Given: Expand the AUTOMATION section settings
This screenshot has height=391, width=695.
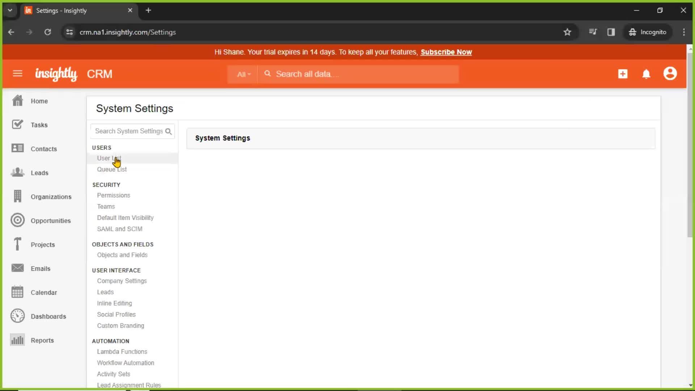Looking at the screenshot, I should click(x=111, y=341).
